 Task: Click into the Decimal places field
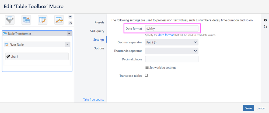[x=172, y=59]
